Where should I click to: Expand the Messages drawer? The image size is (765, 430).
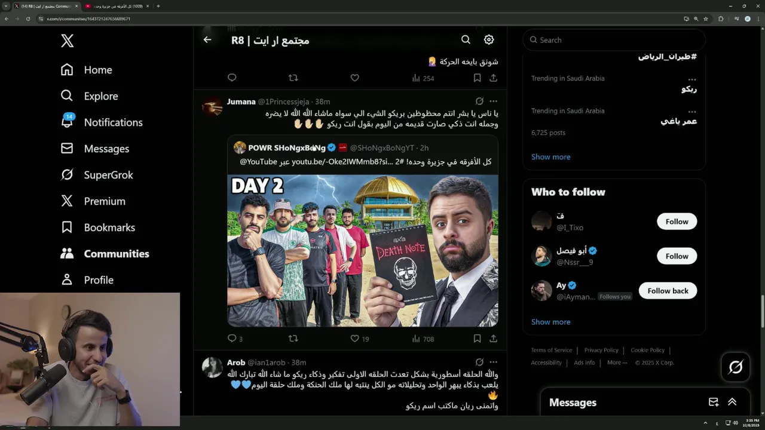pyautogui.click(x=732, y=402)
